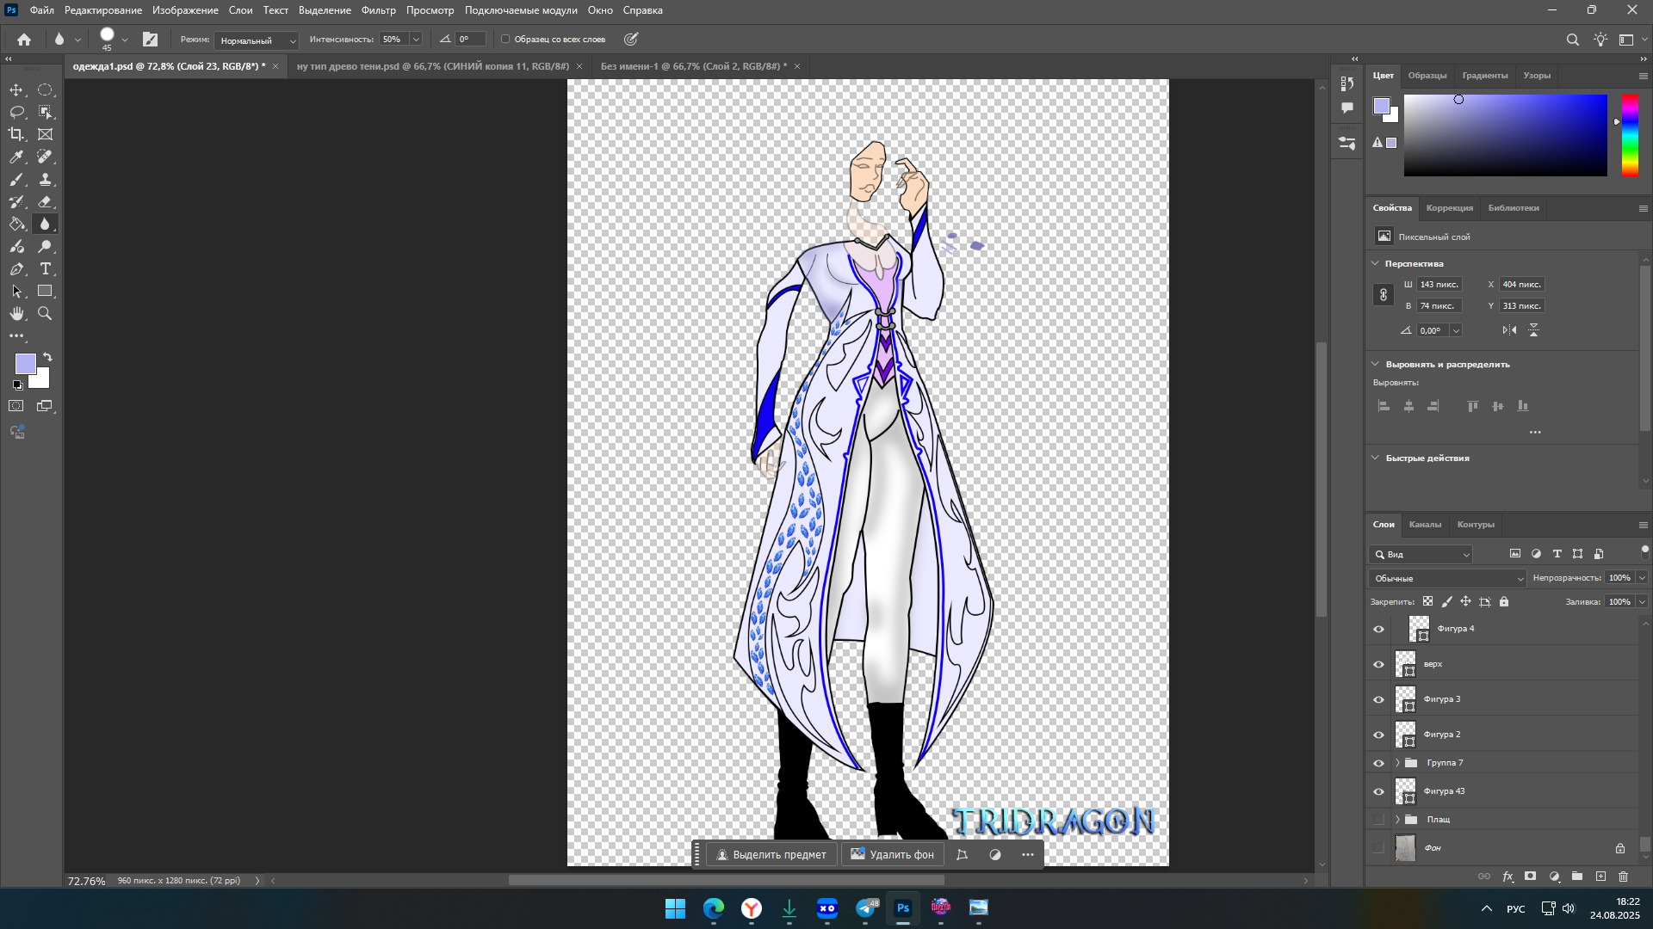Select the Crop tool
This screenshot has height=929, width=1653.
(x=16, y=134)
